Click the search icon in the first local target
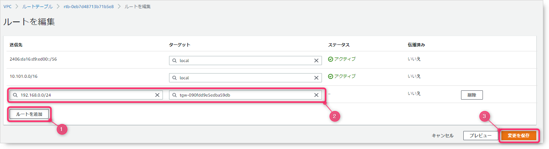The image size is (549, 149). coord(174,61)
